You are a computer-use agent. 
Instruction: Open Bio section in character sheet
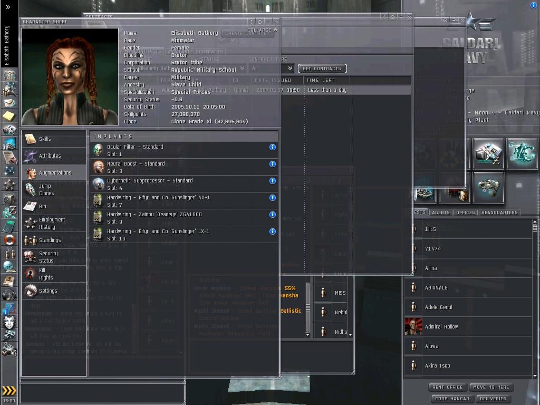54,206
